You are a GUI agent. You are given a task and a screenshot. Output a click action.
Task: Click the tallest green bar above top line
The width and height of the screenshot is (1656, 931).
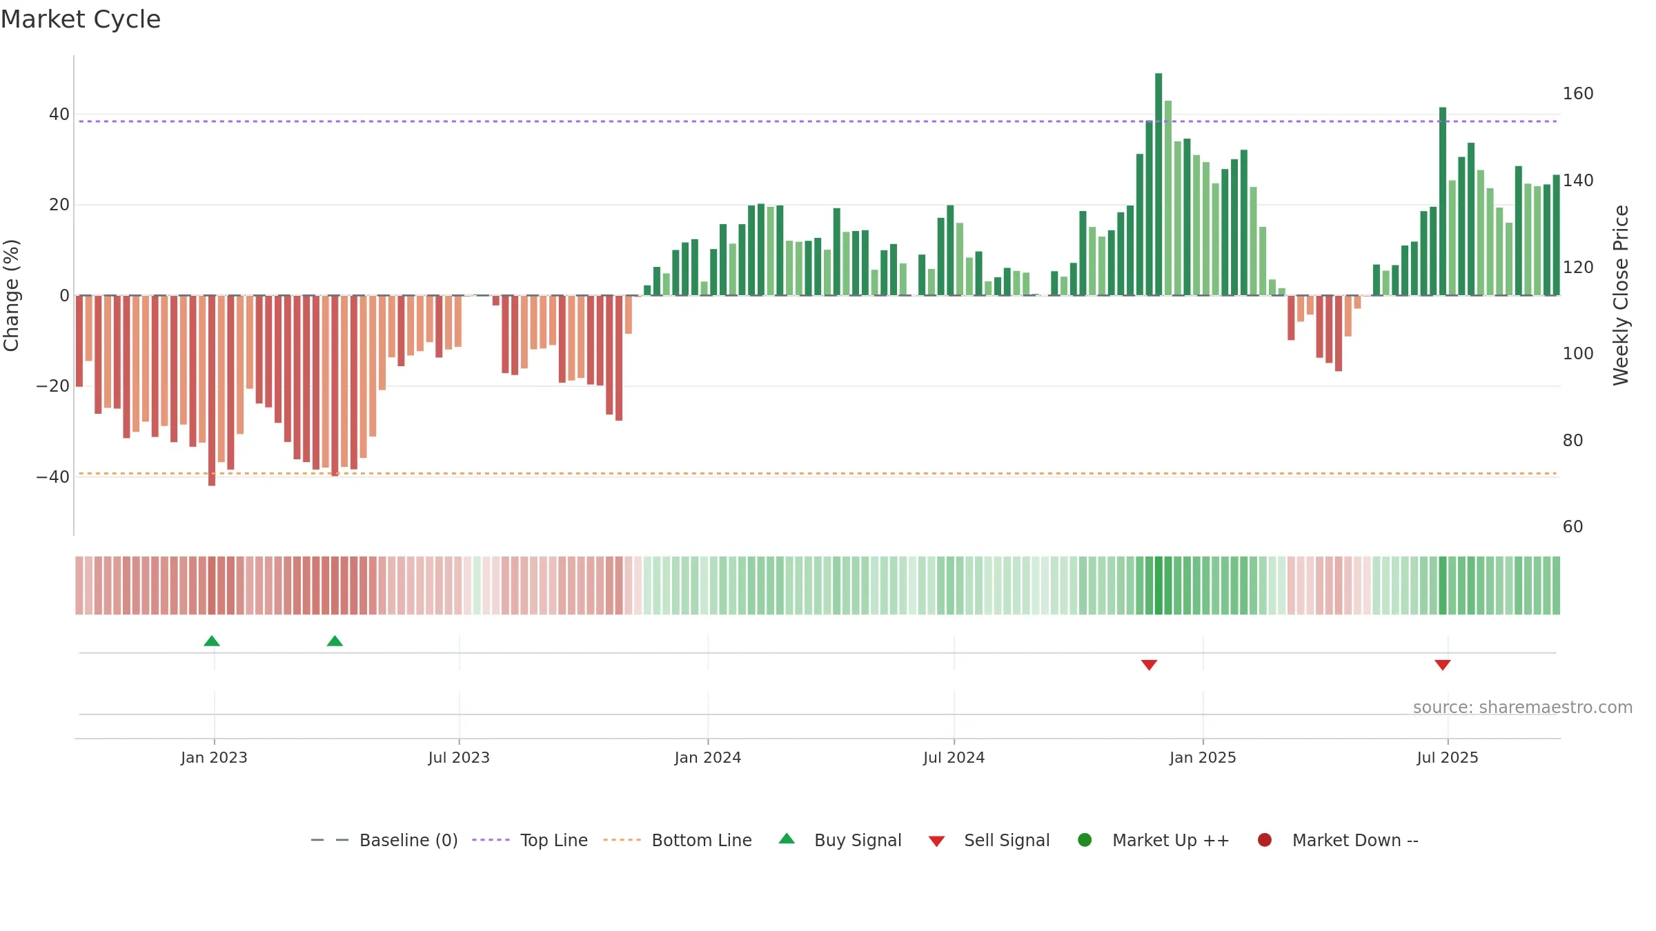(1159, 184)
